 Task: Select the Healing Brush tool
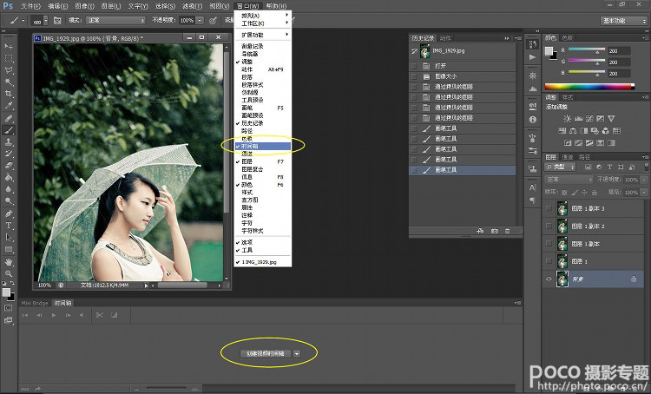pyautogui.click(x=9, y=118)
